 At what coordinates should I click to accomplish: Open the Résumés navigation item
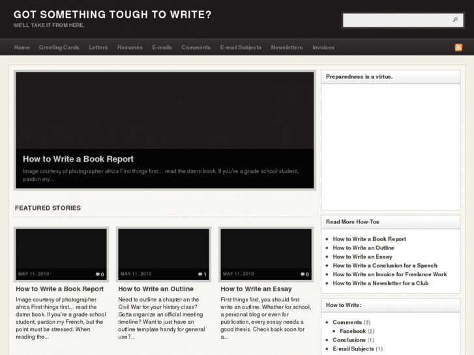point(130,48)
